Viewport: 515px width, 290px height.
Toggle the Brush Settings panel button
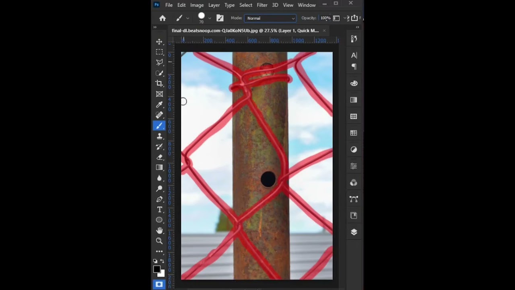click(220, 18)
